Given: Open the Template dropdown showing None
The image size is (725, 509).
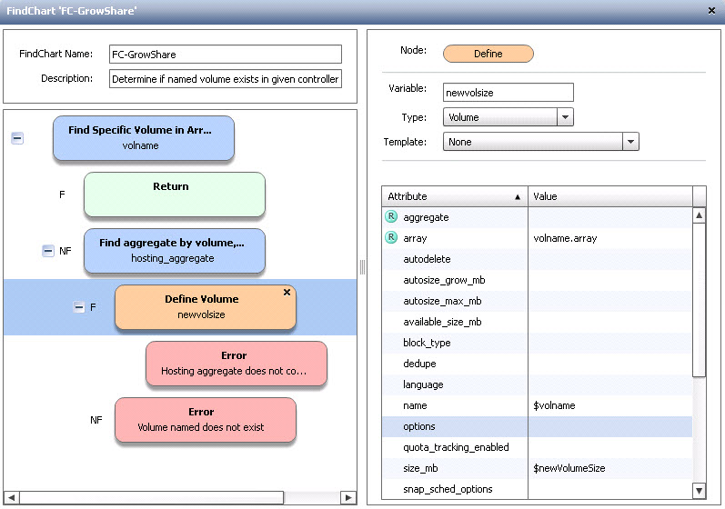Looking at the screenshot, I should click(x=630, y=142).
